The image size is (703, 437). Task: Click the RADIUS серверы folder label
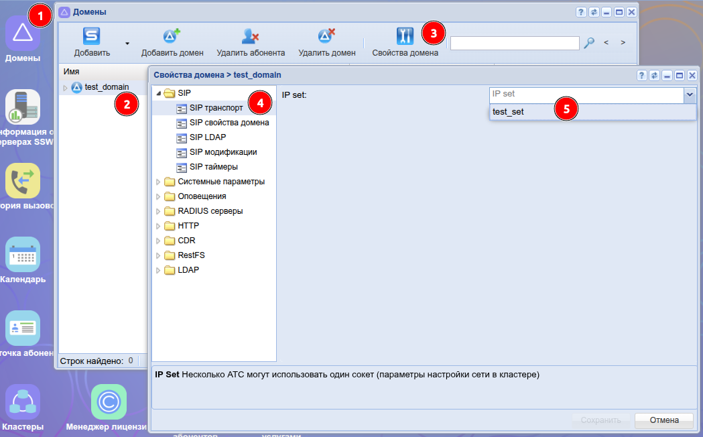tap(210, 212)
